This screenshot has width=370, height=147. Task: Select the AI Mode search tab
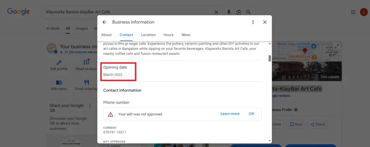53,28
